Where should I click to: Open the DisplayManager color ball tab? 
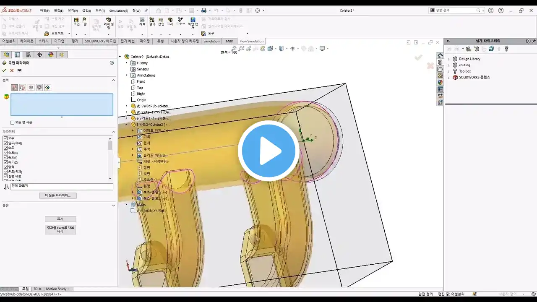coord(51,55)
